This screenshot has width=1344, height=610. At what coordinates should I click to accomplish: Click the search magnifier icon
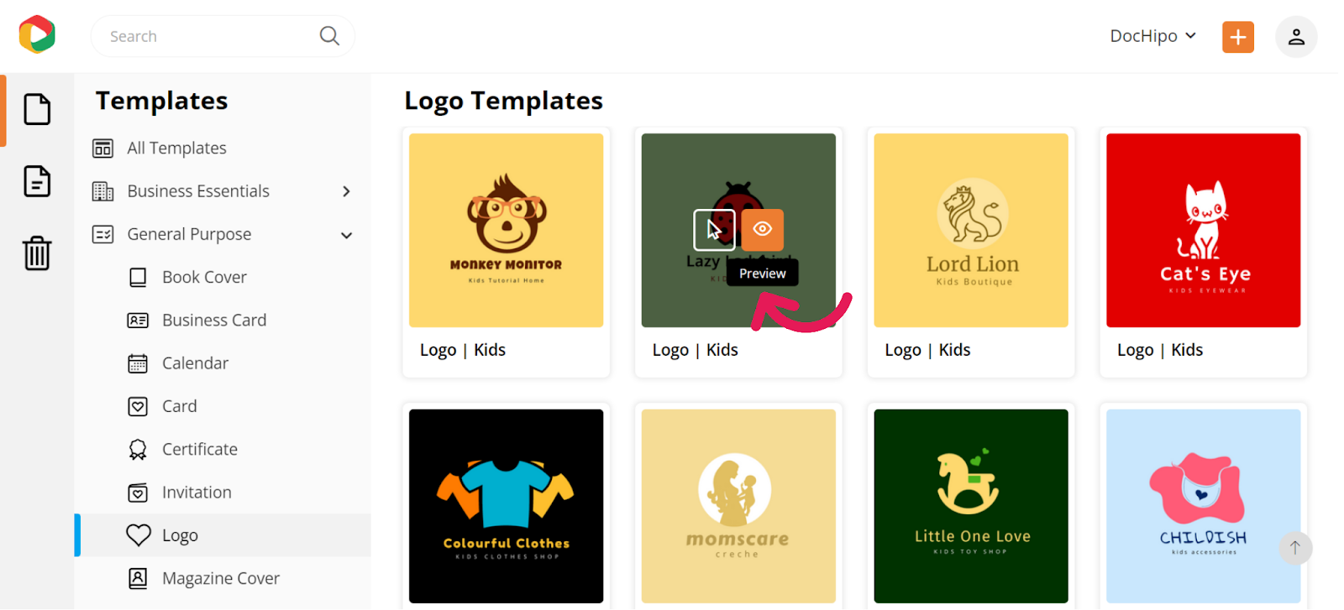(329, 36)
